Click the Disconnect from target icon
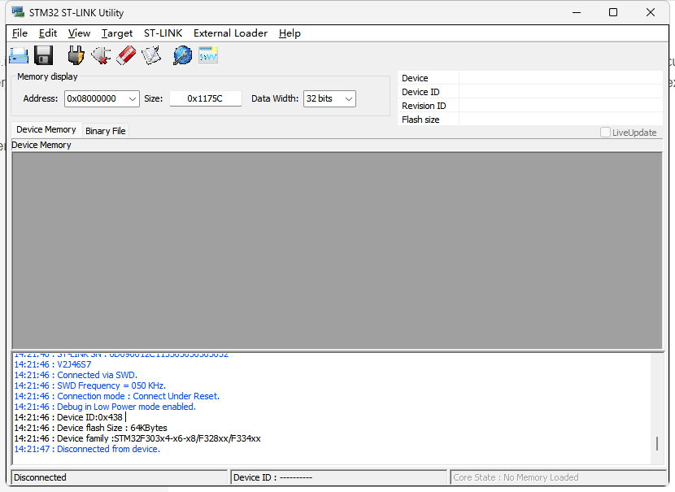This screenshot has height=492, width=675. coord(101,55)
